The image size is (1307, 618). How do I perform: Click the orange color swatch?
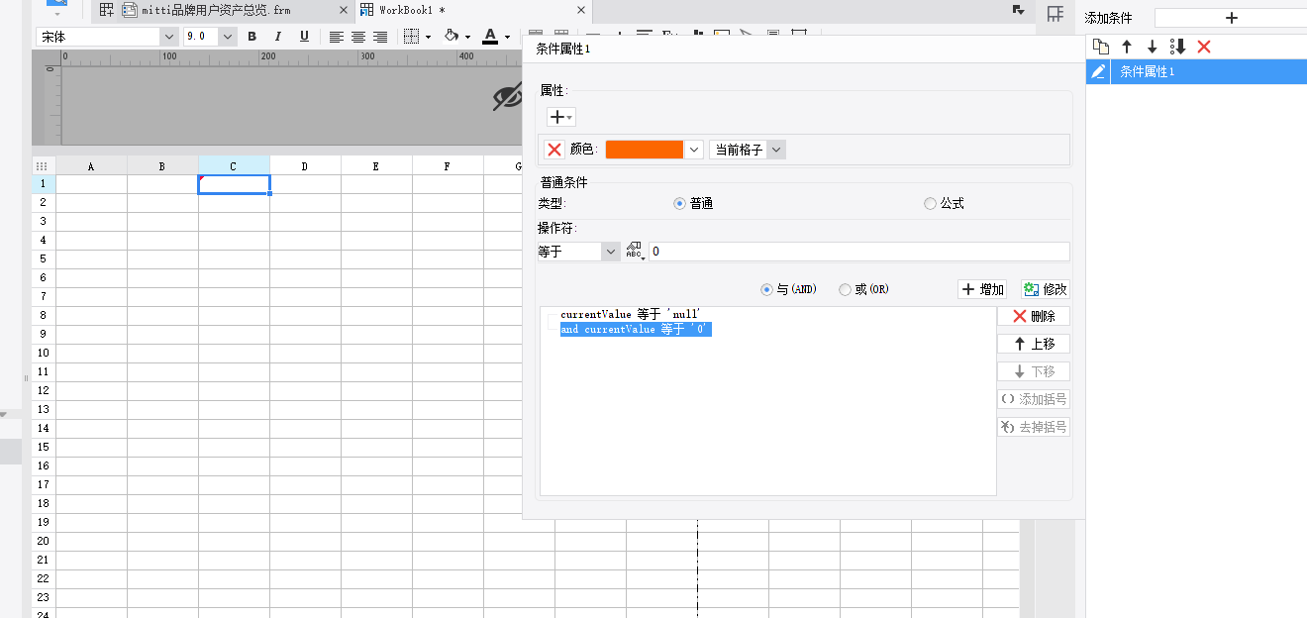(x=645, y=150)
